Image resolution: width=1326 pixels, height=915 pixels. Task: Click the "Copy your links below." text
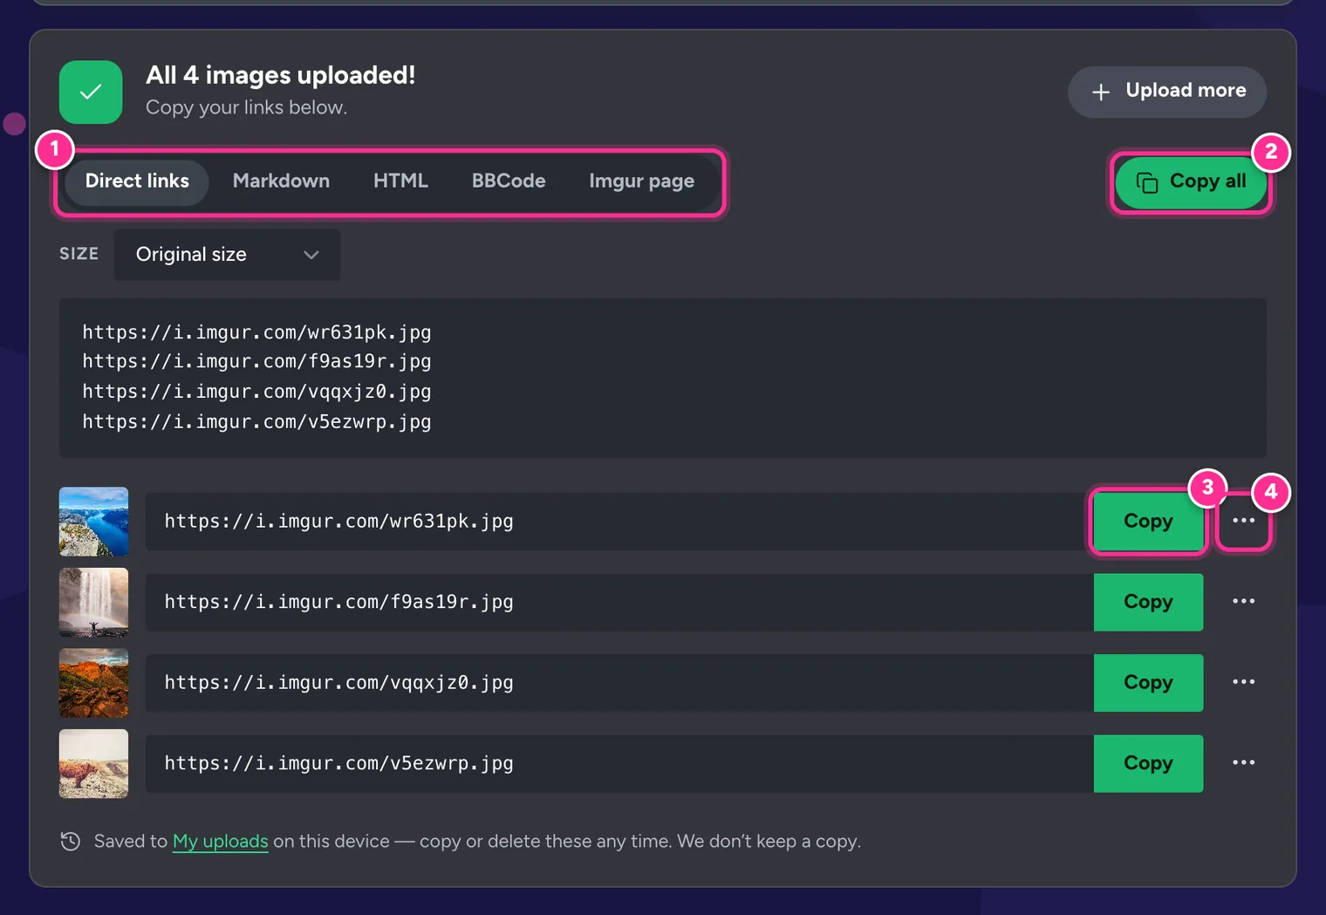[x=246, y=107]
